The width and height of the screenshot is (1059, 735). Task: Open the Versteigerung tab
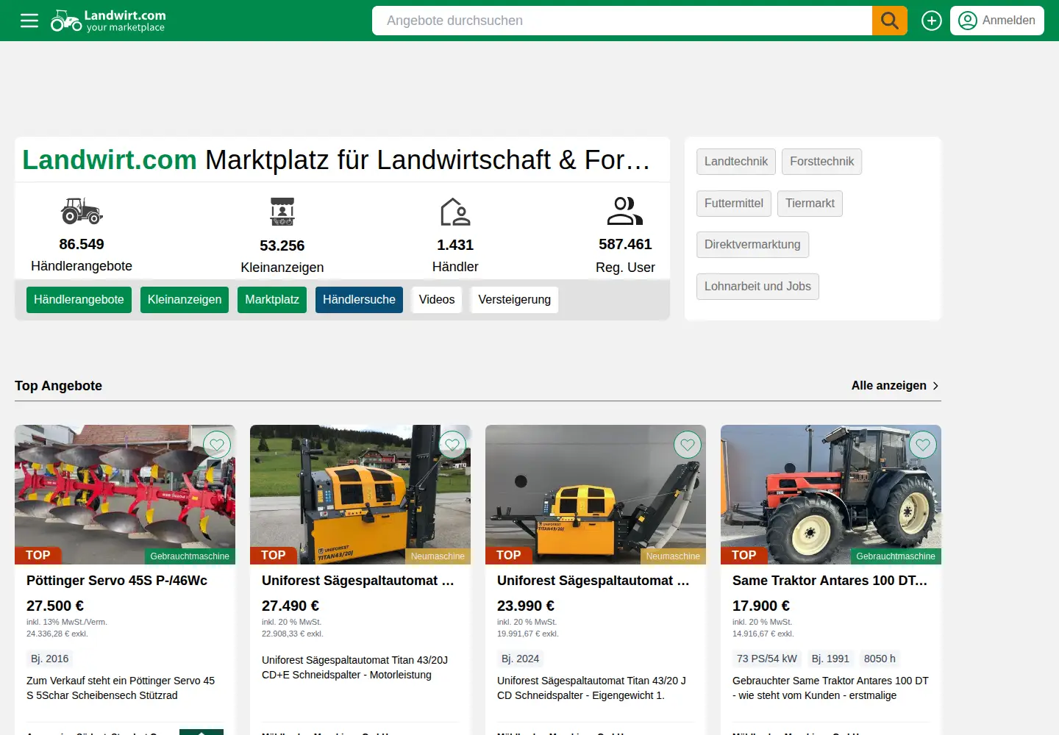coord(515,300)
